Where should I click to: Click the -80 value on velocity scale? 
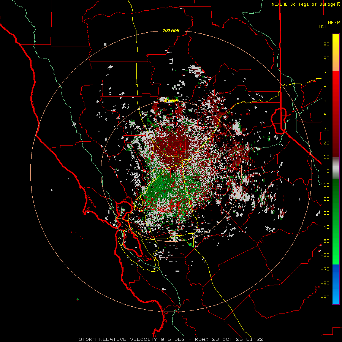pyautogui.click(x=325, y=283)
